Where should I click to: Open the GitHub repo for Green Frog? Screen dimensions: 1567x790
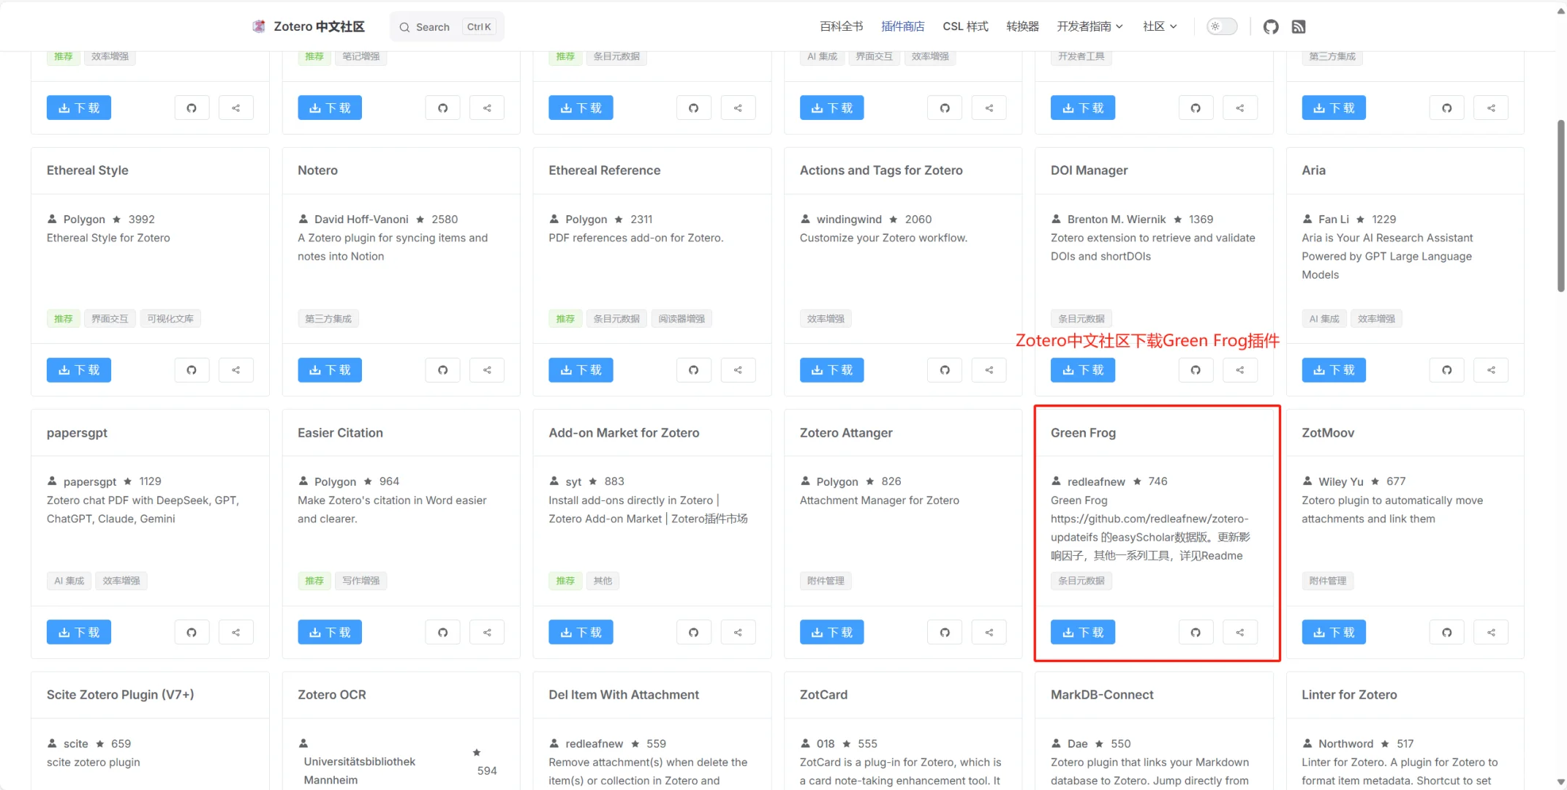point(1196,632)
